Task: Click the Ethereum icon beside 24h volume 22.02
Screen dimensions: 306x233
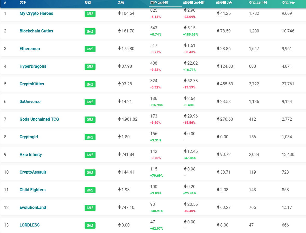Action: 185,63
